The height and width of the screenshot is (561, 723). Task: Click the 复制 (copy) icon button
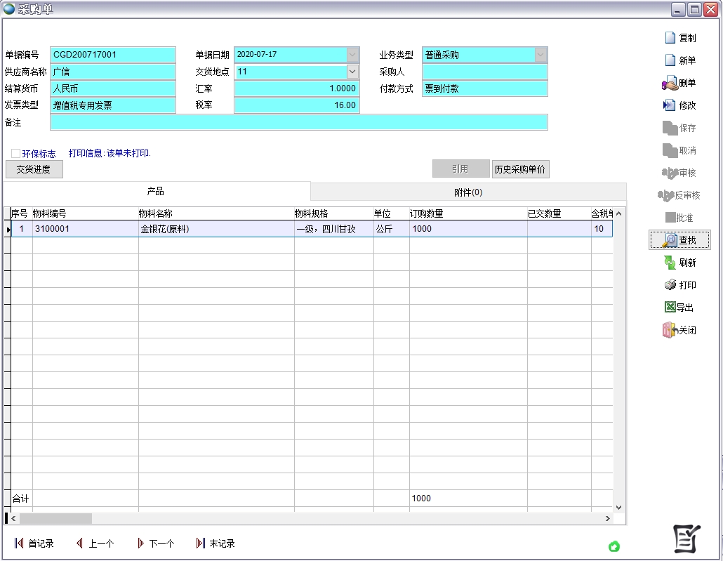click(x=679, y=38)
